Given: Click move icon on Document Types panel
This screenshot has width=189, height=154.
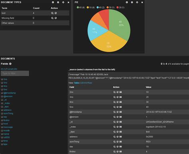Looking at the screenshot, I should click(63, 2).
